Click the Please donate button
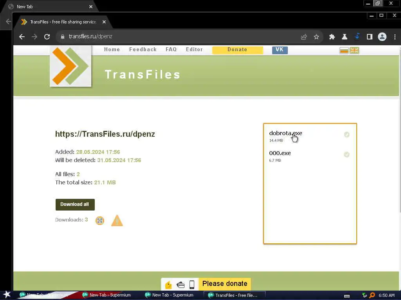This screenshot has width=401, height=300. pos(225,284)
